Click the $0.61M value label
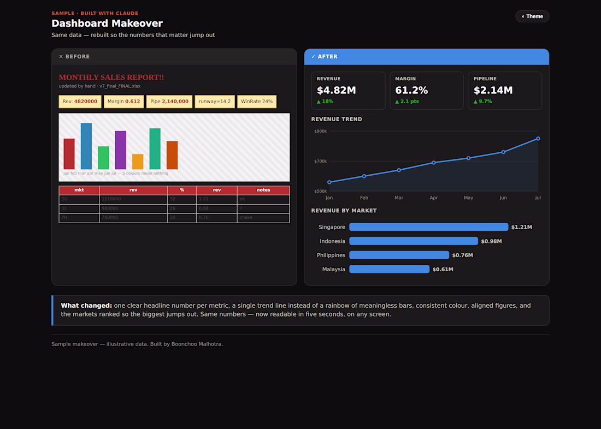This screenshot has height=429, width=601. [x=443, y=269]
